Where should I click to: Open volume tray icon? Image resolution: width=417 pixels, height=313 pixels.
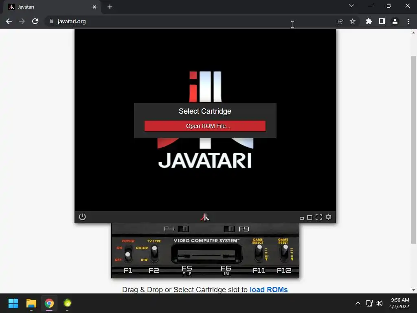(379, 303)
